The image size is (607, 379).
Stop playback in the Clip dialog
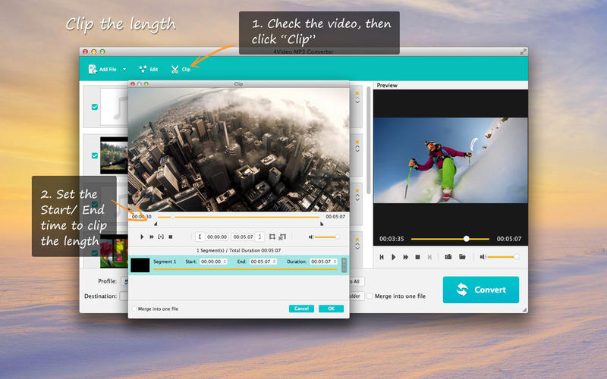(x=171, y=236)
